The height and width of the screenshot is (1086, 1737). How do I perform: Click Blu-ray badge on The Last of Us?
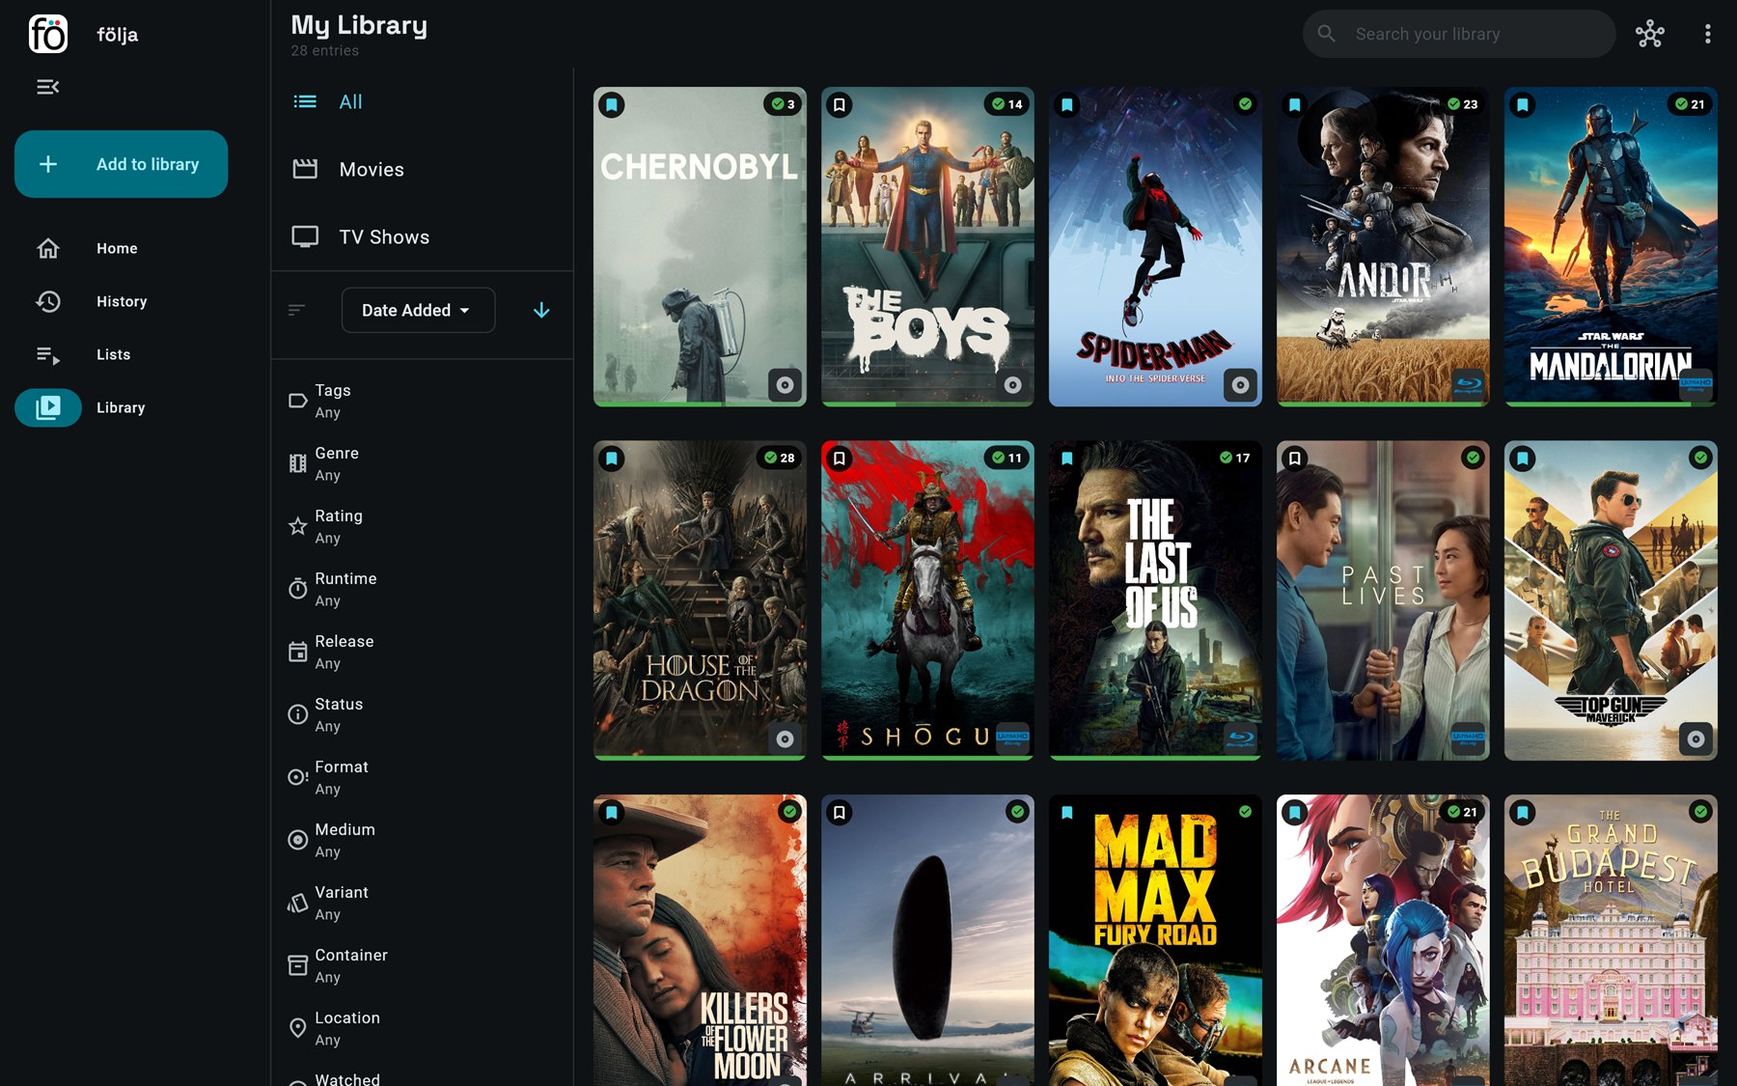1240,739
